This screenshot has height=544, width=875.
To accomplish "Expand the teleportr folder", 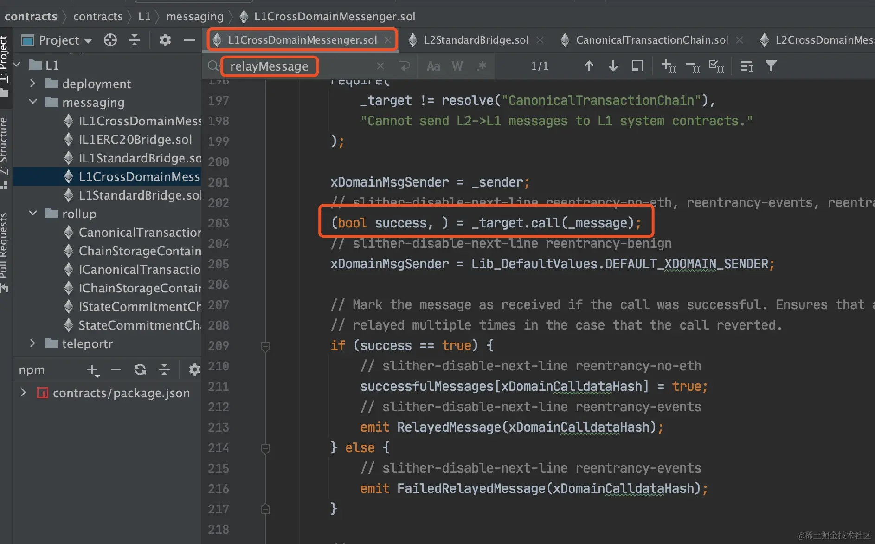I will [32, 343].
